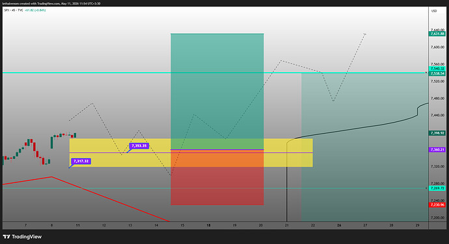Click date 15 on the time axis
The height and width of the screenshot is (244, 449).
[x=182, y=225]
